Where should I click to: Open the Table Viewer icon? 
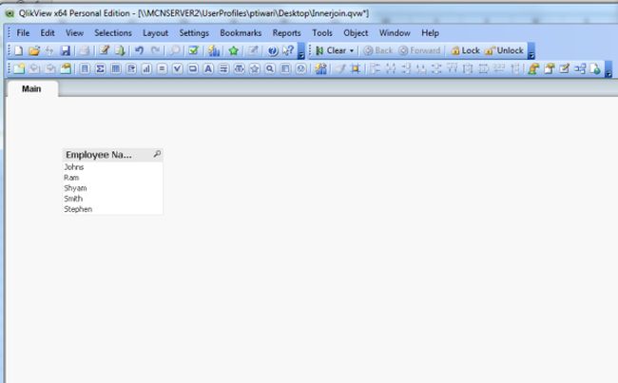[580, 69]
